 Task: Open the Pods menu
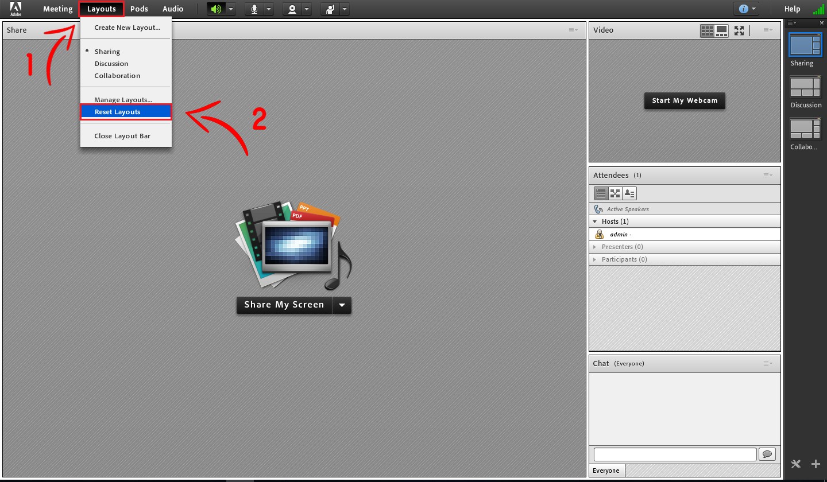tap(139, 9)
